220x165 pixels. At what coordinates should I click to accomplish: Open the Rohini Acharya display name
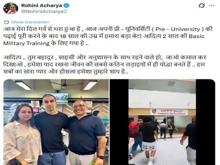point(41,6)
